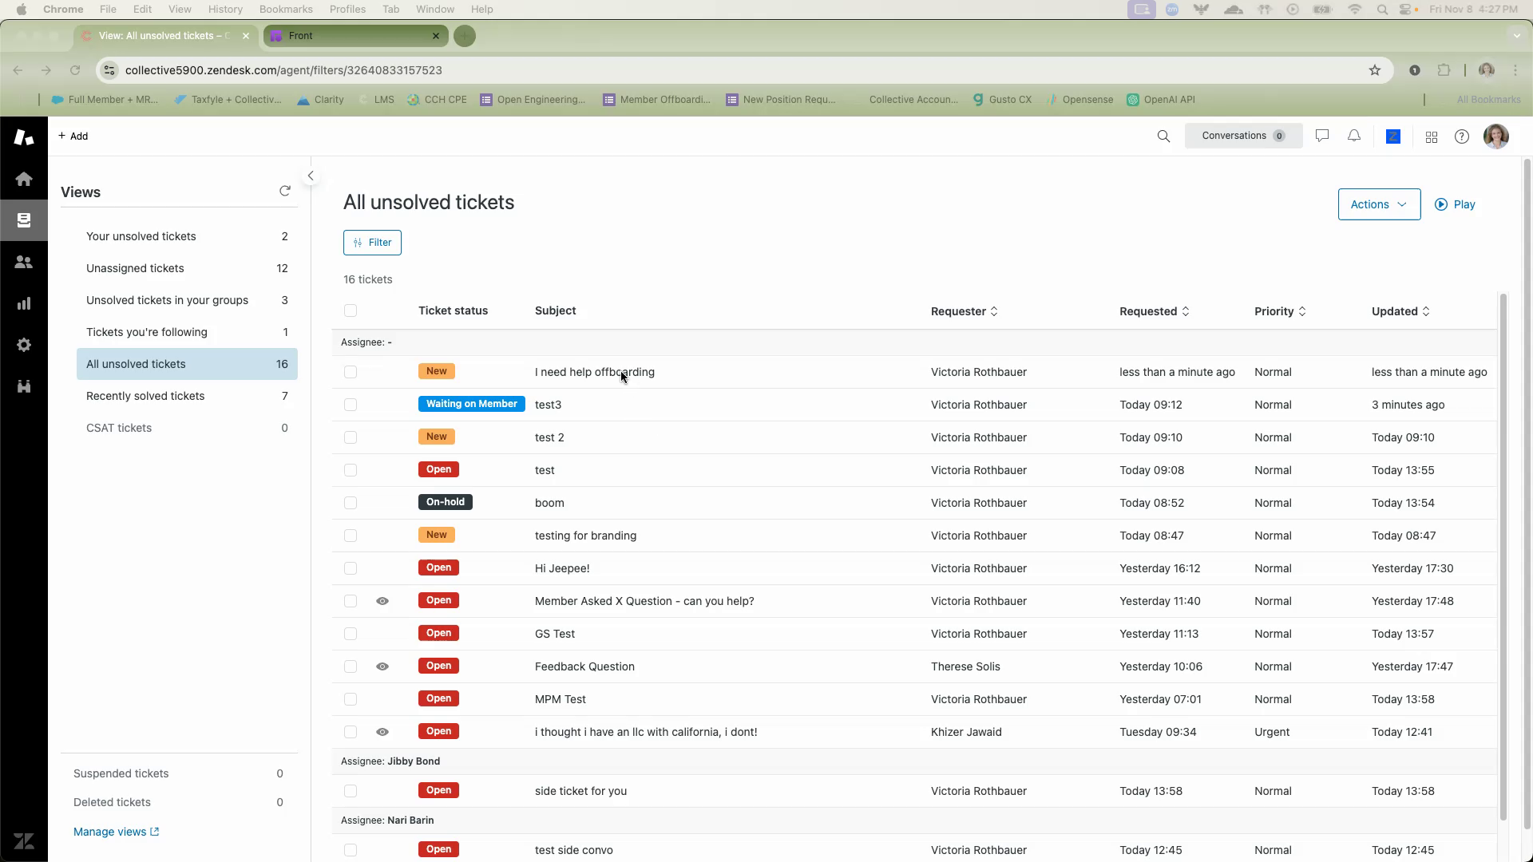Sort tickets by Requester column

pos(964,311)
